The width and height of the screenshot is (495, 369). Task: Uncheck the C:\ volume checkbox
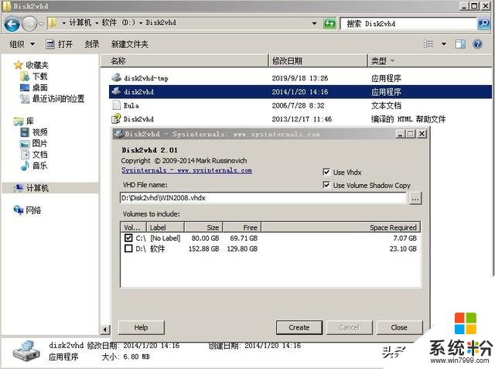[128, 237]
